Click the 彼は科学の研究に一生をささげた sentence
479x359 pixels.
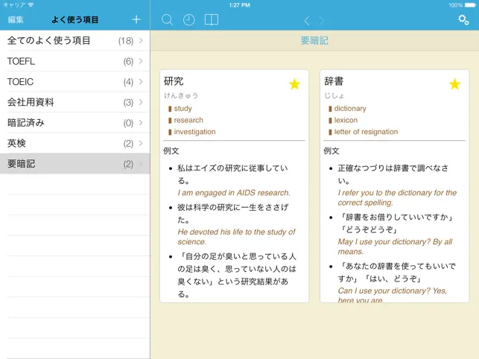[x=232, y=213]
